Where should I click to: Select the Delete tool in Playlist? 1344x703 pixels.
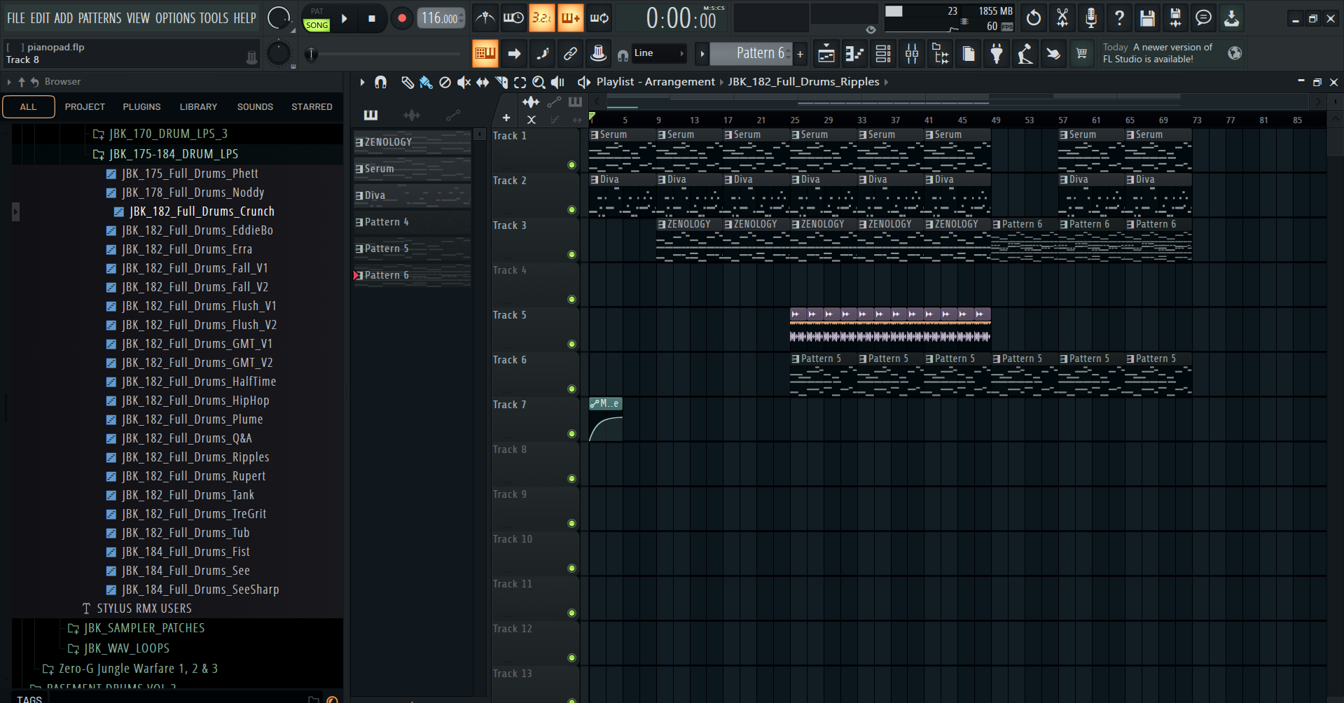coord(445,83)
